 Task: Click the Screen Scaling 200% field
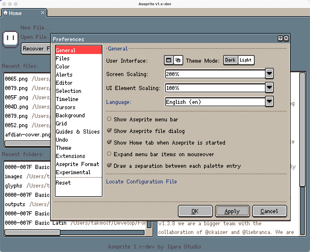click(215, 74)
